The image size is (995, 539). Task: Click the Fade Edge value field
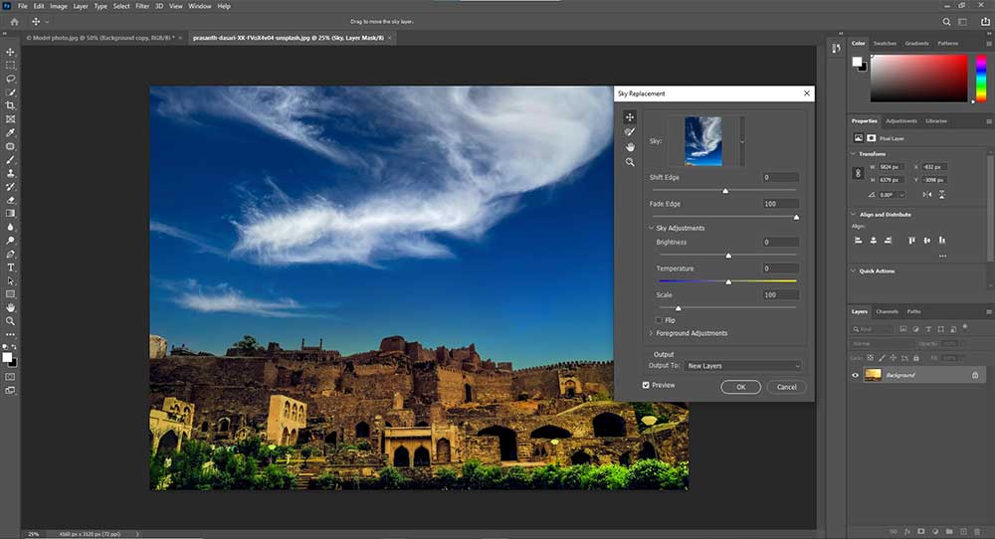[780, 204]
